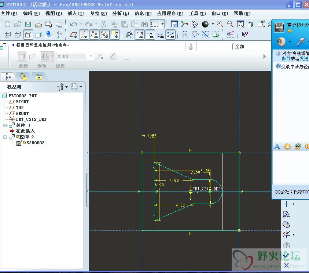Screen dimensions: 309x273
Task: Switch to the folder browser navigator tab
Action: [x=24, y=77]
